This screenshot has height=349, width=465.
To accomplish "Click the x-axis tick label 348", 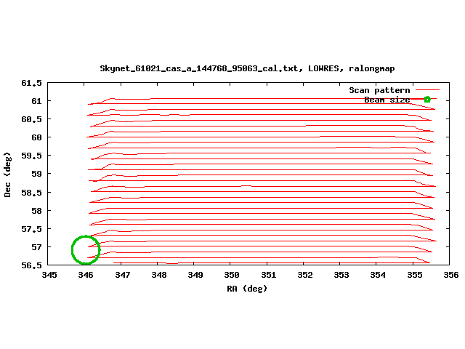I will coord(159,275).
